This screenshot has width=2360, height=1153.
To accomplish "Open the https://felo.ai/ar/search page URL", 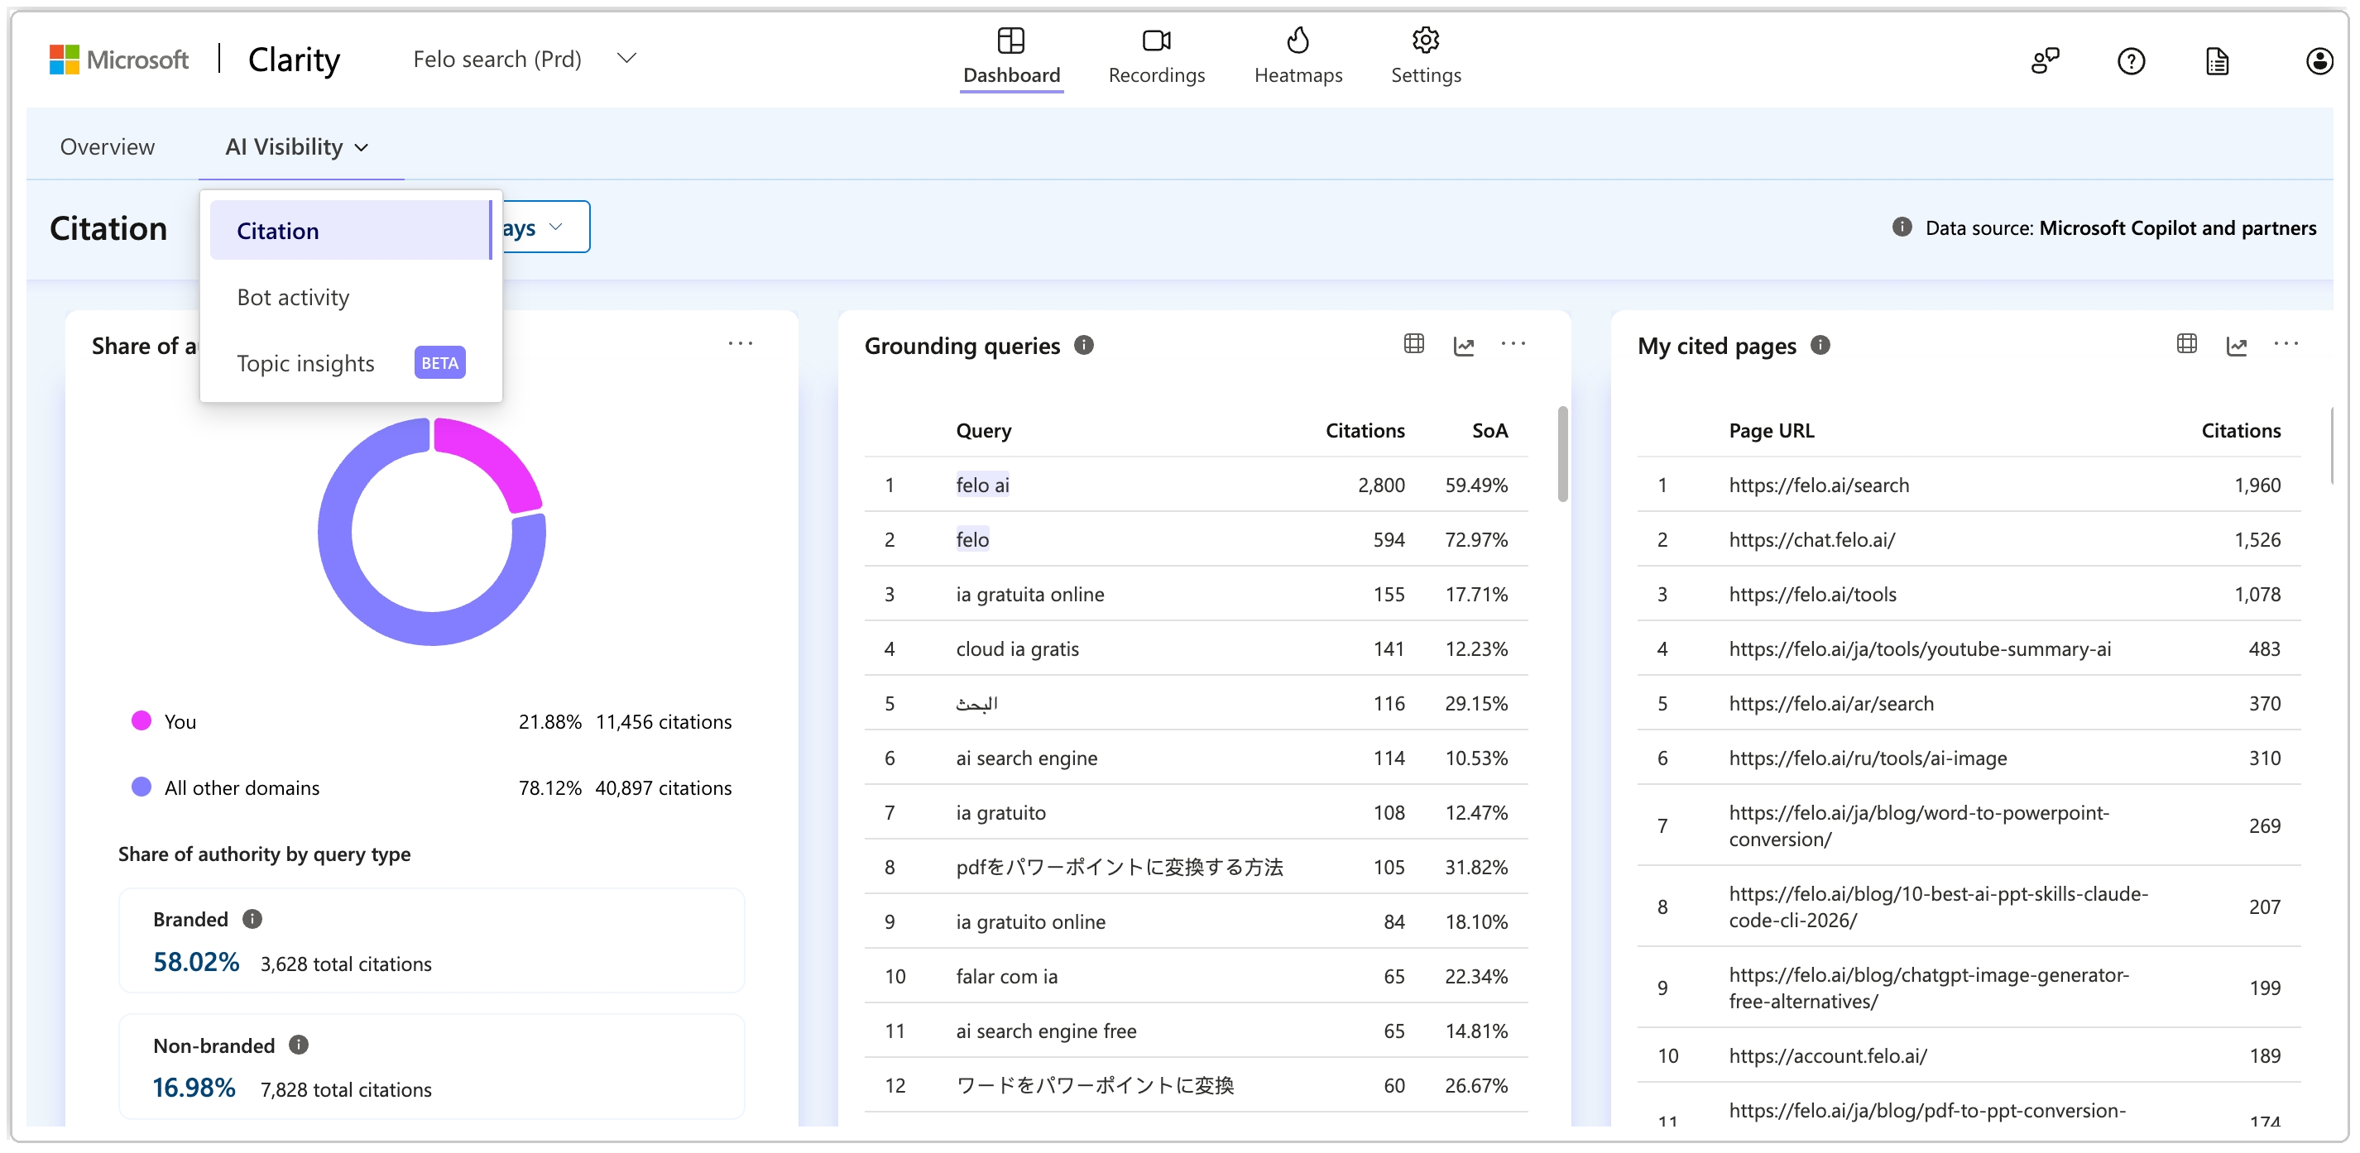I will tap(1830, 703).
